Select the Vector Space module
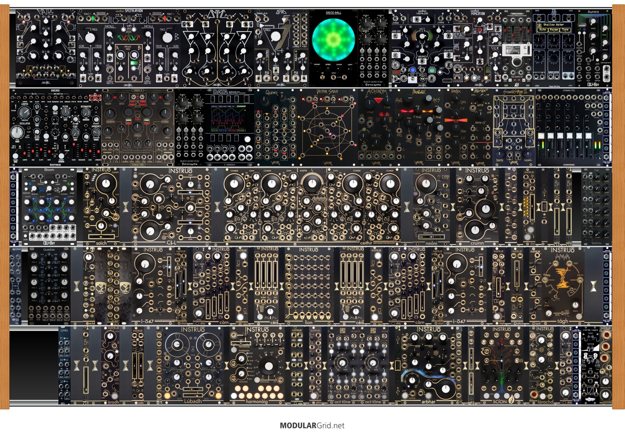Viewport: 625px width, 432px height. click(327, 128)
